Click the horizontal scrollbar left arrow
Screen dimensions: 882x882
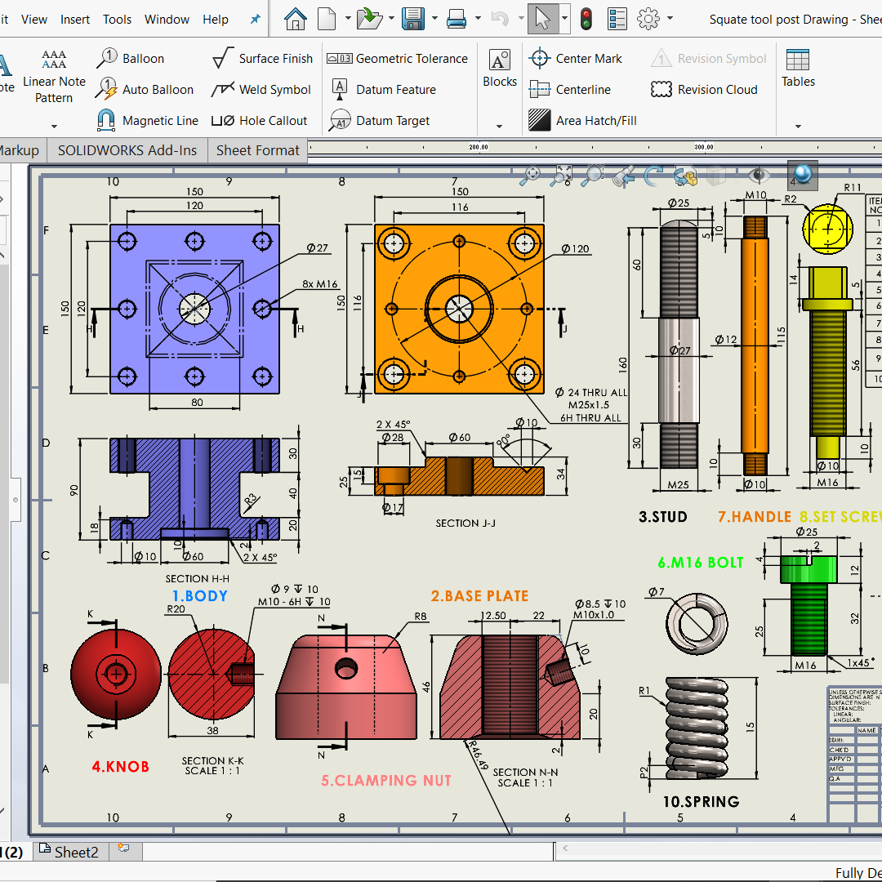click(x=565, y=848)
